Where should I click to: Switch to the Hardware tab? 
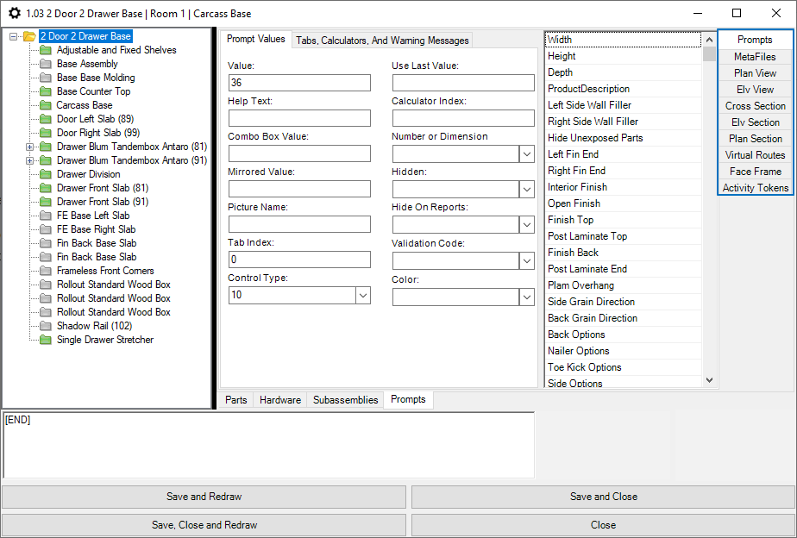280,400
